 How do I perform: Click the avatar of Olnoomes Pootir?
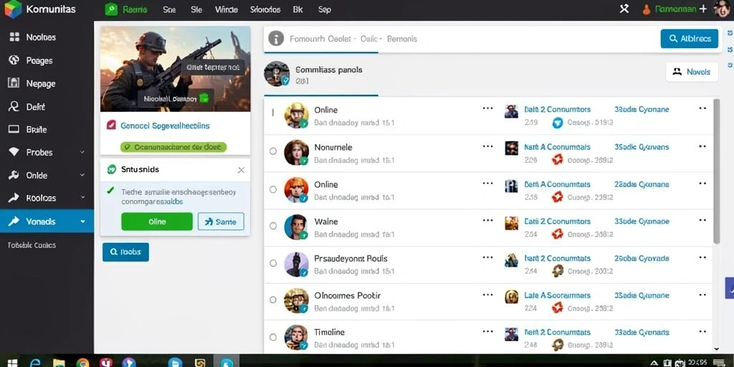pyautogui.click(x=296, y=300)
